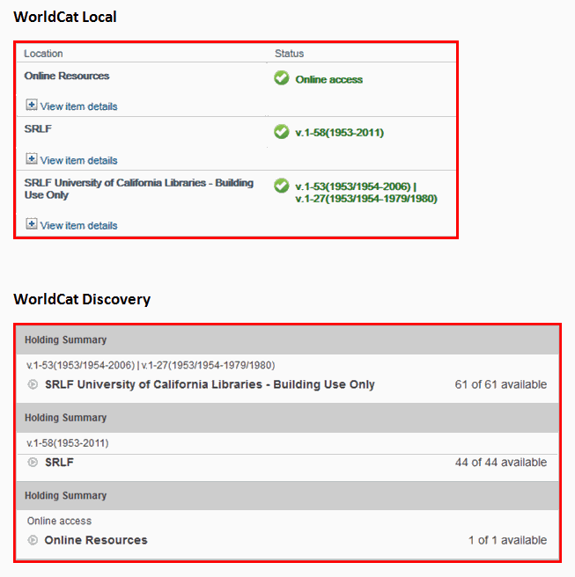This screenshot has height=577, width=575.
Task: Open the plain SRLF holding in Discovery
Action: click(x=59, y=462)
